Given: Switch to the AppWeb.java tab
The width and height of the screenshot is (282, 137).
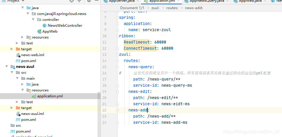Looking at the screenshot, I should coord(250,1).
